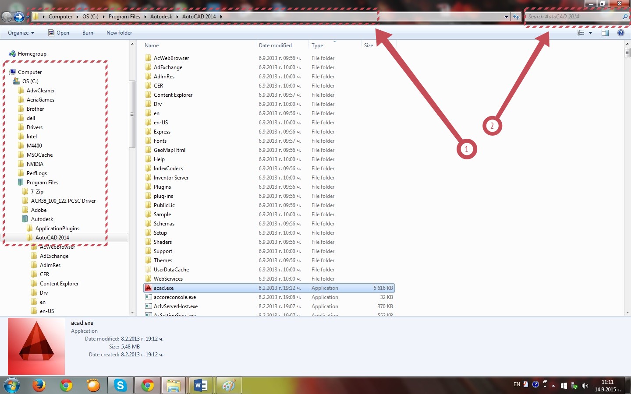Image resolution: width=631 pixels, height=394 pixels.
Task: Select the UserDataCache folder
Action: click(x=171, y=270)
